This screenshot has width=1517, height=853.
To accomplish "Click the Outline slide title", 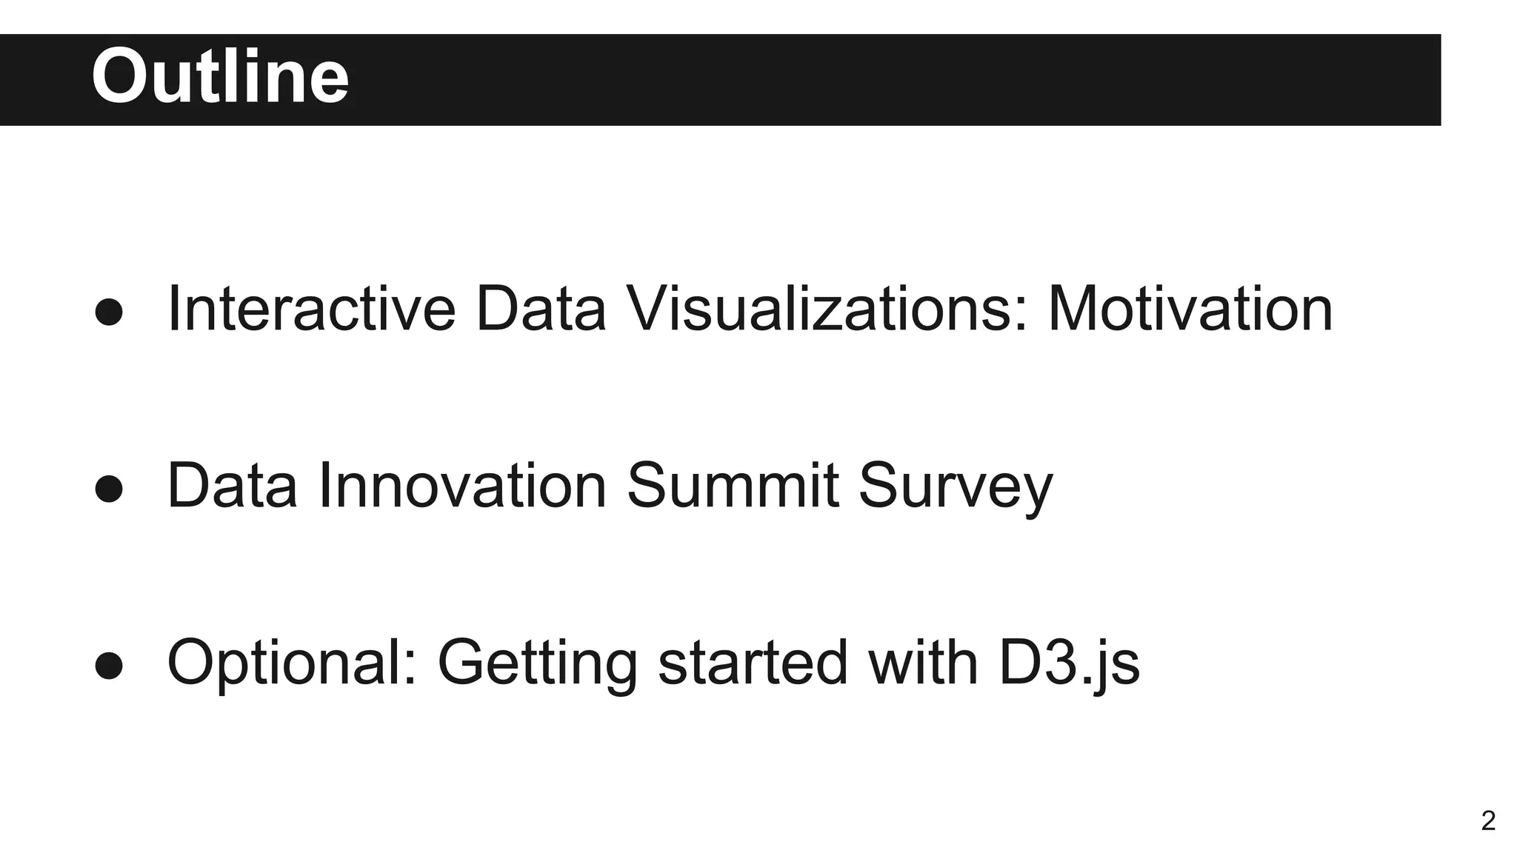I will [220, 77].
